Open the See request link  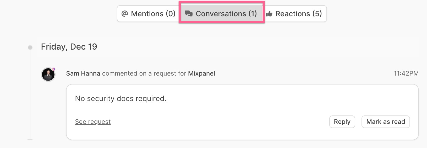tap(93, 122)
